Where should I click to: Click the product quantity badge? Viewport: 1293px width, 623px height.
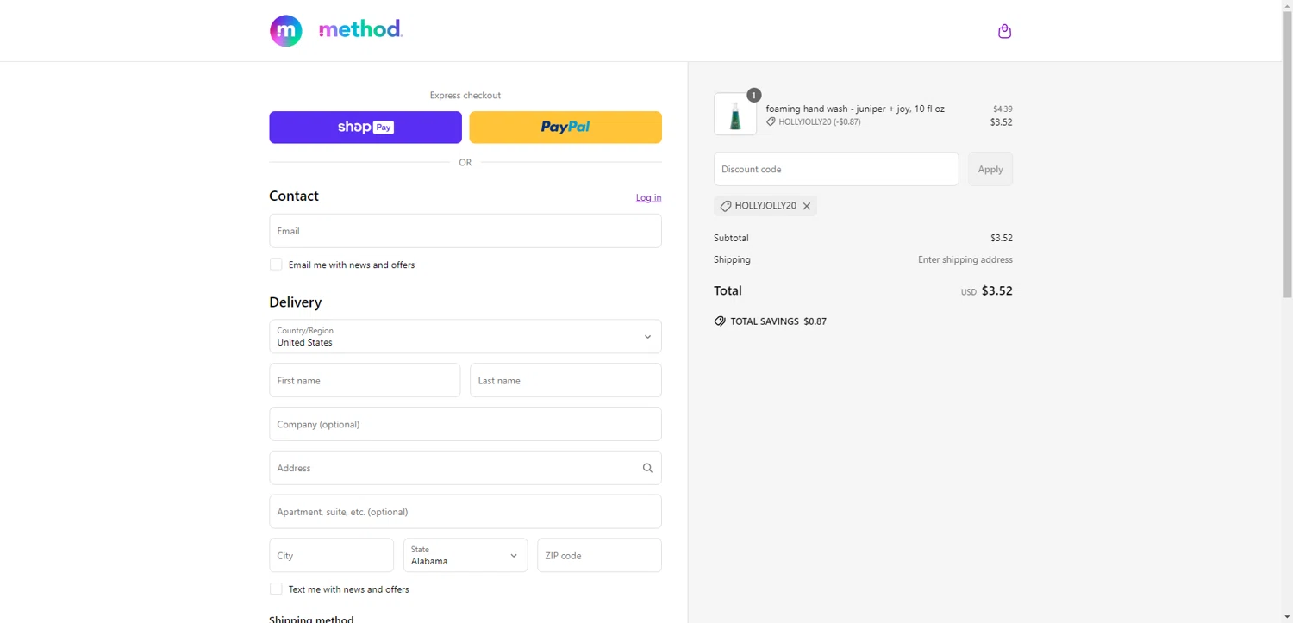pyautogui.click(x=753, y=95)
